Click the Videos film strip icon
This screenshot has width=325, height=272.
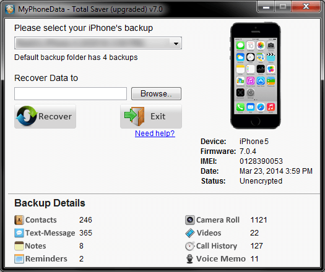[190, 233]
